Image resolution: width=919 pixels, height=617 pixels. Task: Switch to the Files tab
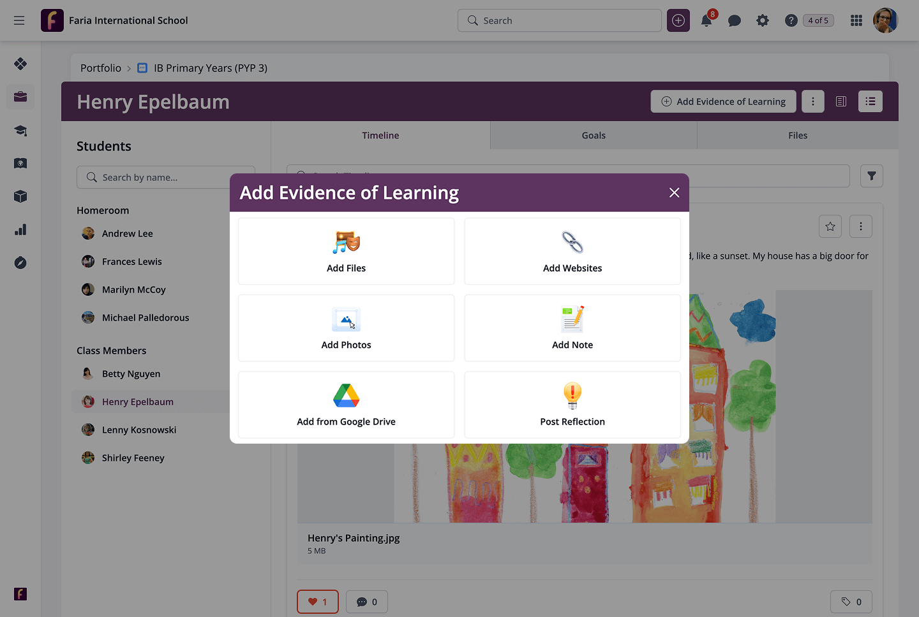pyautogui.click(x=798, y=135)
